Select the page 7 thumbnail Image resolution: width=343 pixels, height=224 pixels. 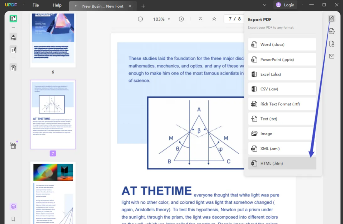pyautogui.click(x=53, y=115)
